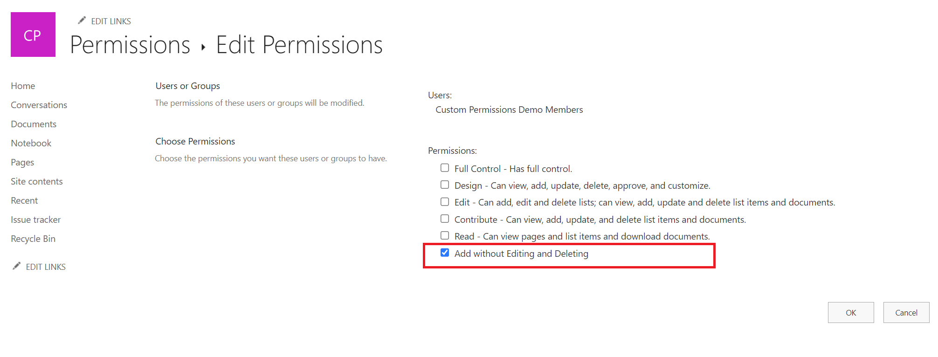Enable the Full Control permission checkbox
This screenshot has height=357, width=938.
click(444, 168)
